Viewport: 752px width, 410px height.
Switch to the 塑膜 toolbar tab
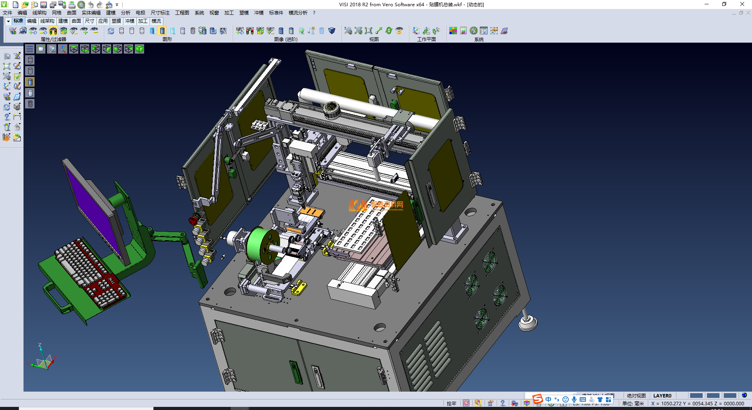(116, 21)
